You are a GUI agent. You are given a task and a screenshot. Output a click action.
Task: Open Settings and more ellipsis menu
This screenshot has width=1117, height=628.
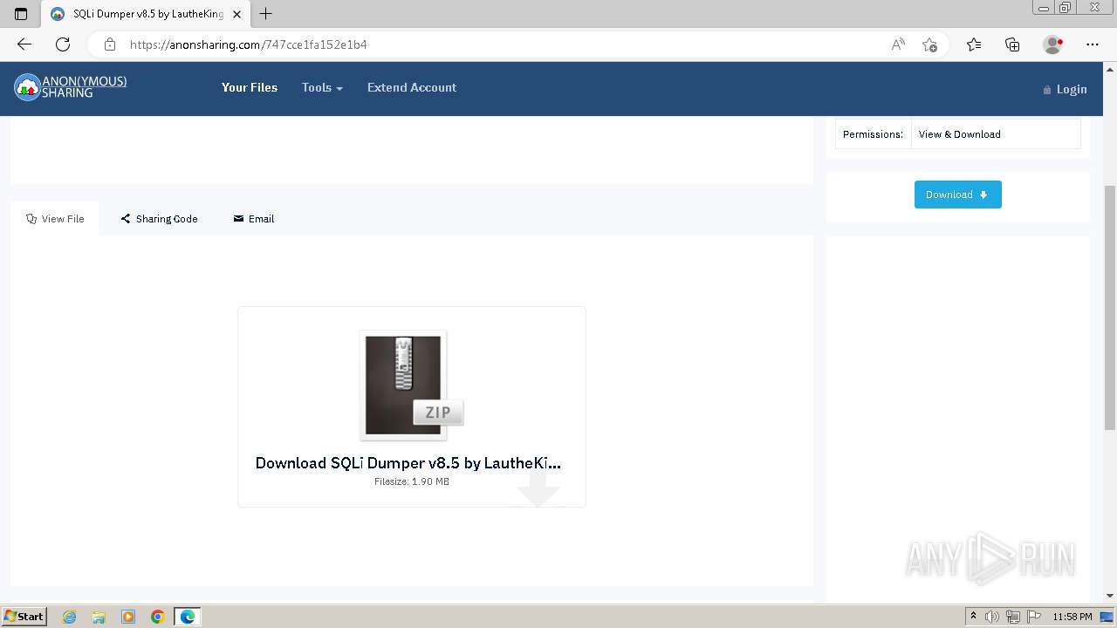[x=1093, y=44]
